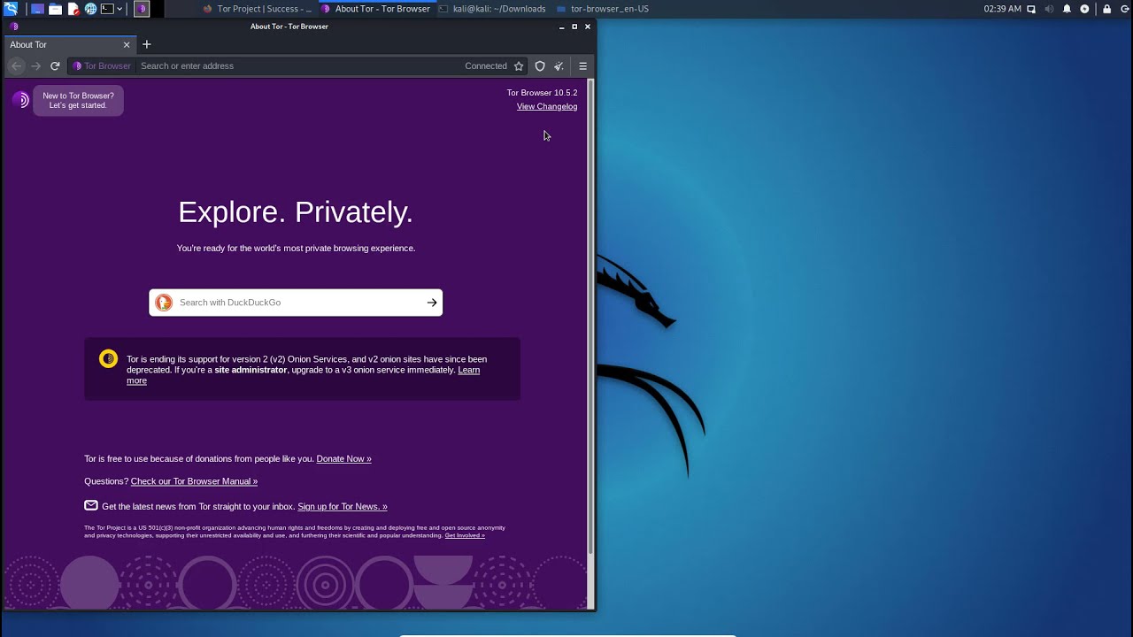Click the Connected status in address bar
The height and width of the screenshot is (637, 1133).
[486, 65]
